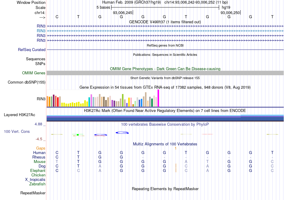
Task: Click the genome position range chr14:93,006,242-93,006,252
Action: click(x=190, y=2)
